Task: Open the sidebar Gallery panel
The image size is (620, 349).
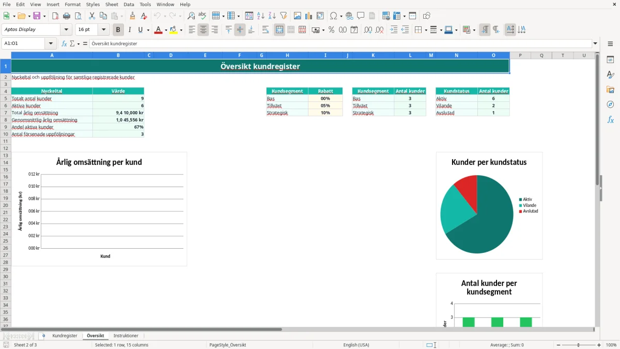Action: 610,89
